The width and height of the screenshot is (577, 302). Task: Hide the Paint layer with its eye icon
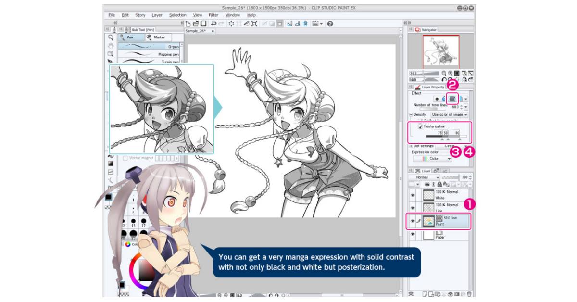click(x=413, y=221)
